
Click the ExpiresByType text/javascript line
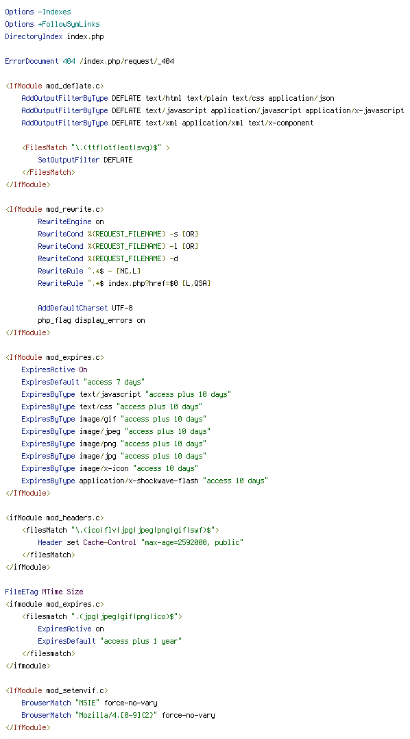coord(126,394)
